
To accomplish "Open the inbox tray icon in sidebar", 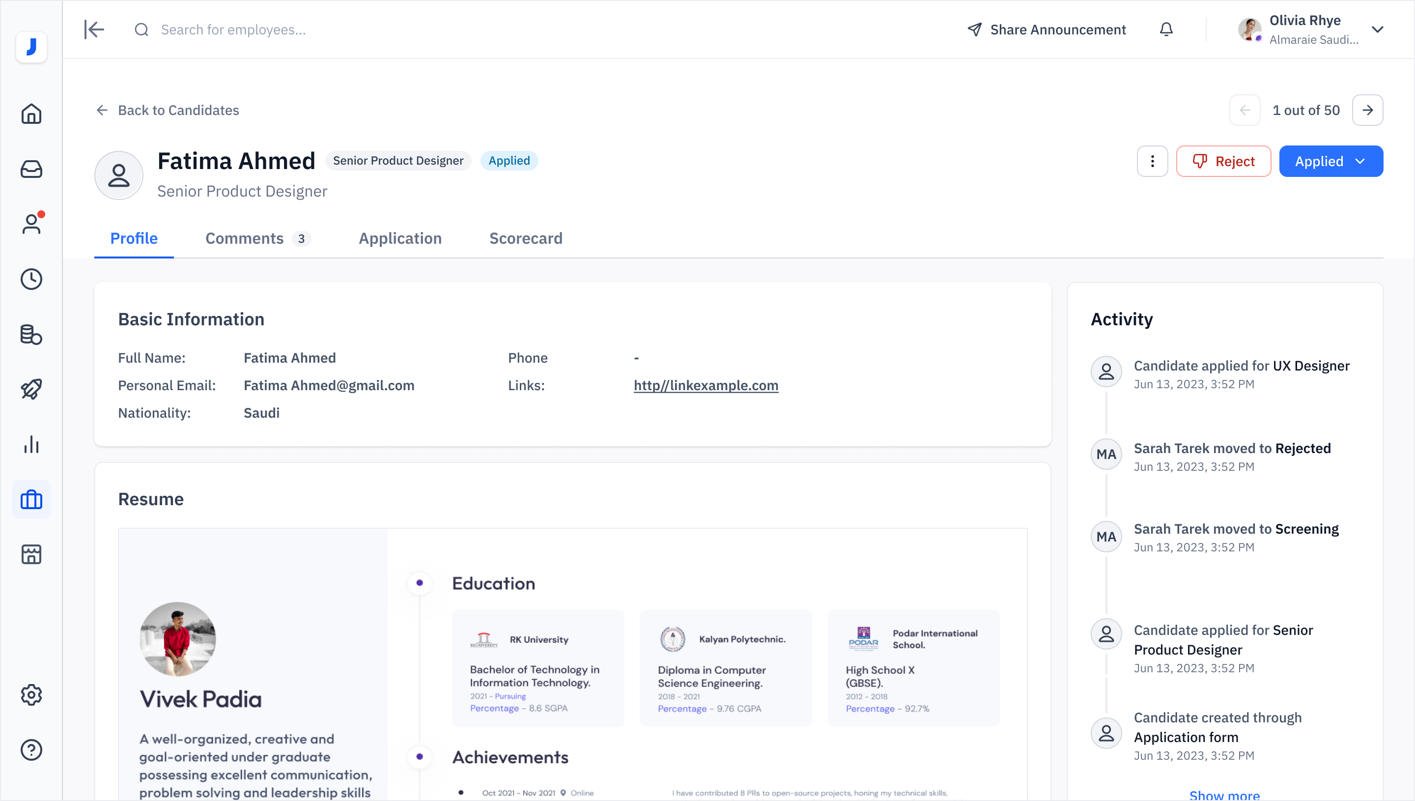I will click(x=31, y=169).
